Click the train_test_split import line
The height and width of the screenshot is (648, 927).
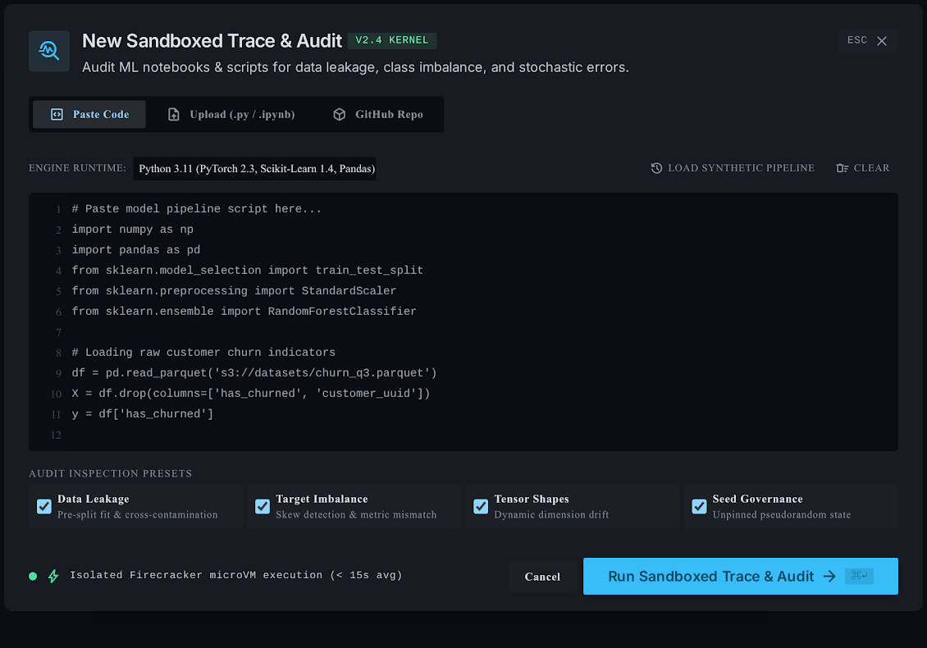[x=248, y=270]
